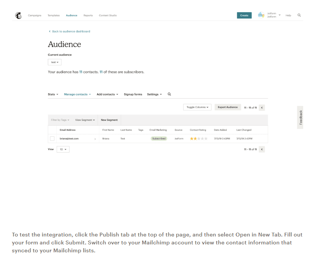This screenshot has width=313, height=258.
Task: Click the New Segment button
Action: coord(109,120)
